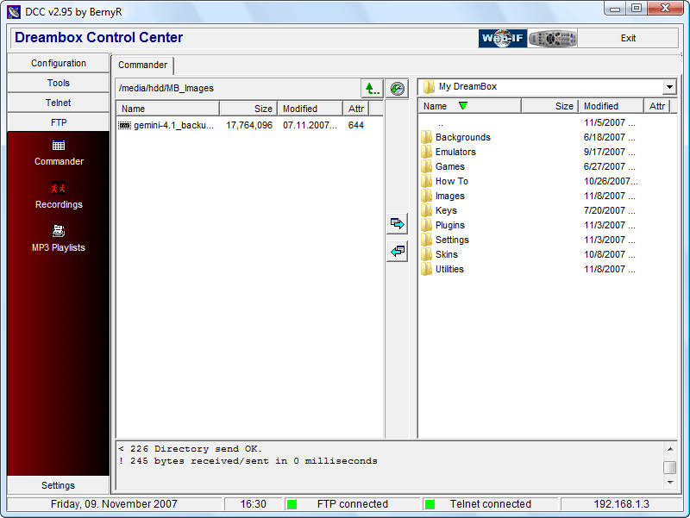
Task: Sort left pane by Size column
Action: pyautogui.click(x=248, y=109)
